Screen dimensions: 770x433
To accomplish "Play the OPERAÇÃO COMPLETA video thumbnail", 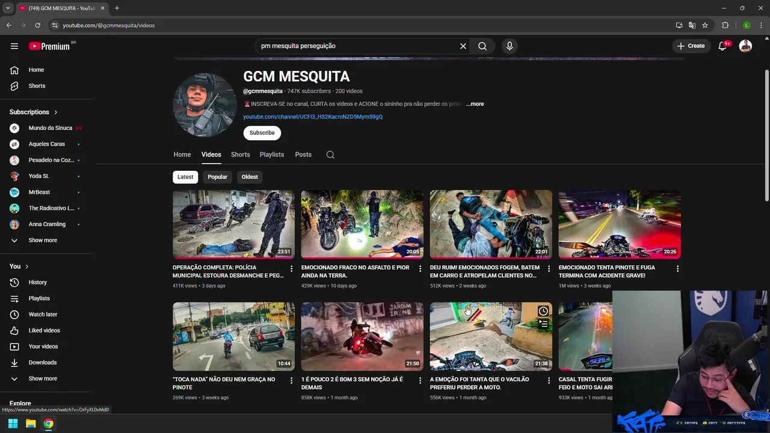I will click(233, 224).
